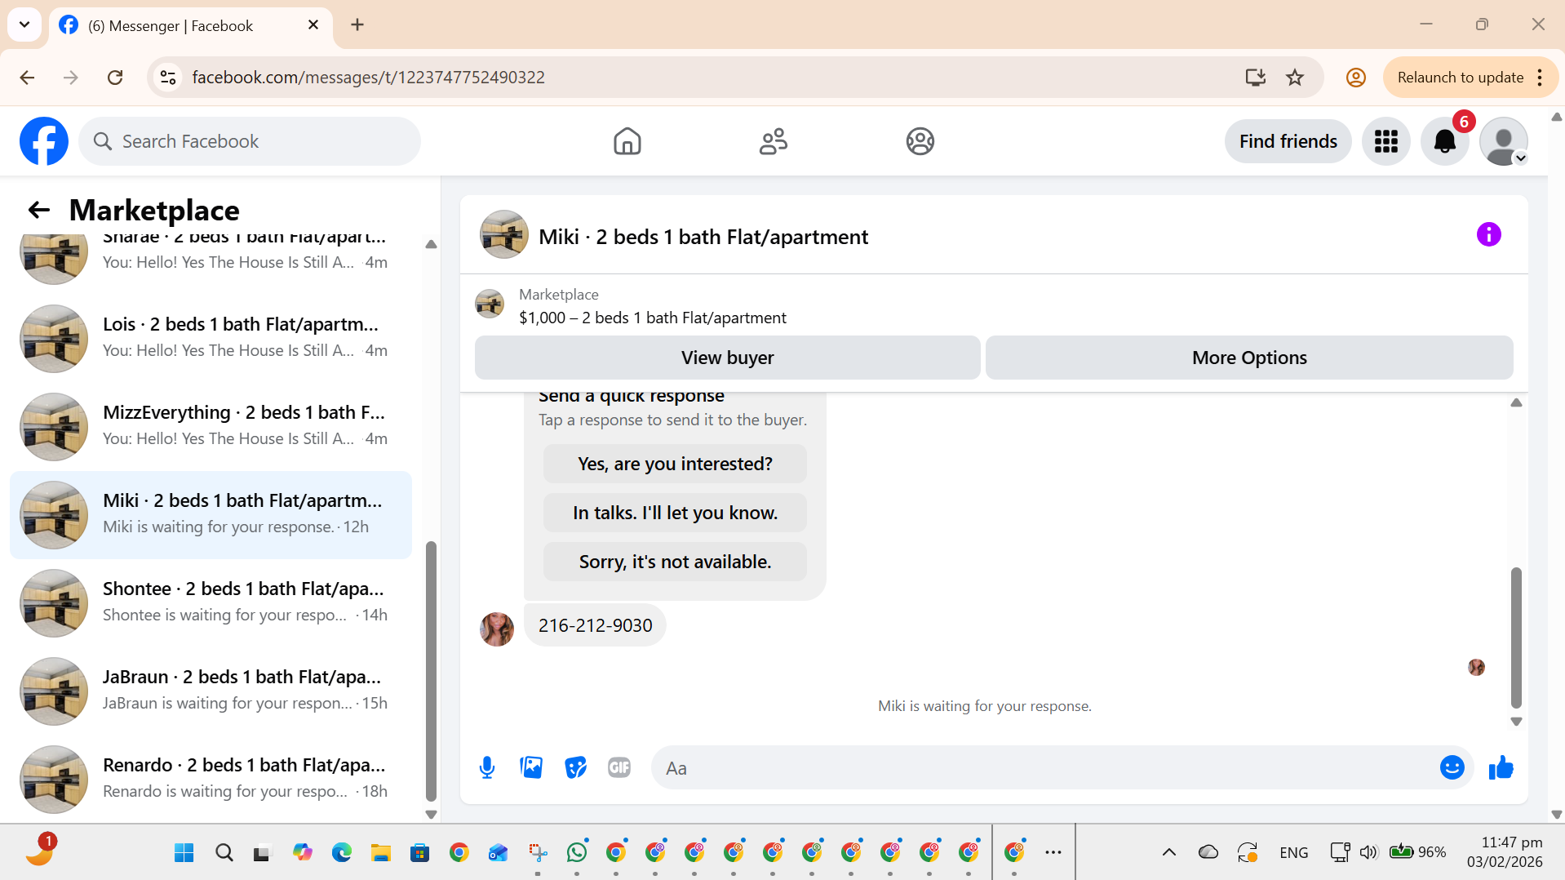This screenshot has height=880, width=1565.
Task: Click the Search Facebook field
Action: coord(250,141)
